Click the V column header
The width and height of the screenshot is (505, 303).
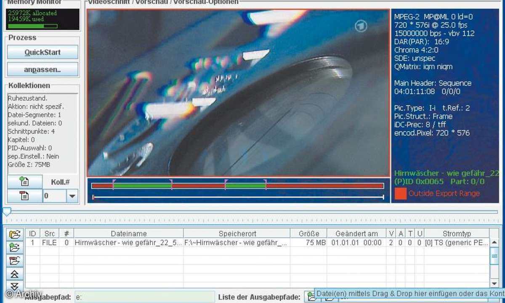pos(391,234)
